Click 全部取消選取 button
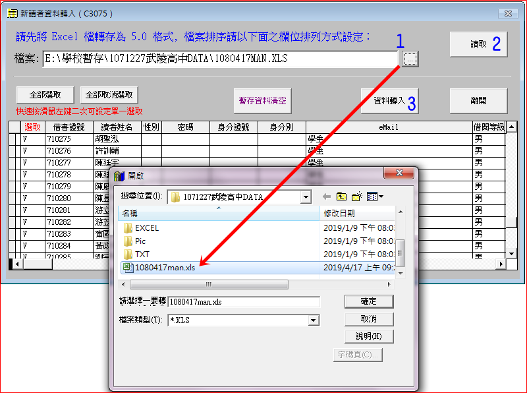527x393 pixels. coord(109,95)
